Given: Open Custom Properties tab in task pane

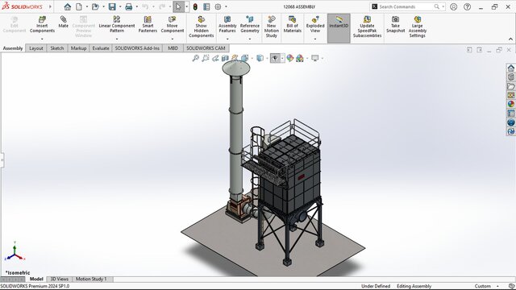Looking at the screenshot, I should click(510, 113).
